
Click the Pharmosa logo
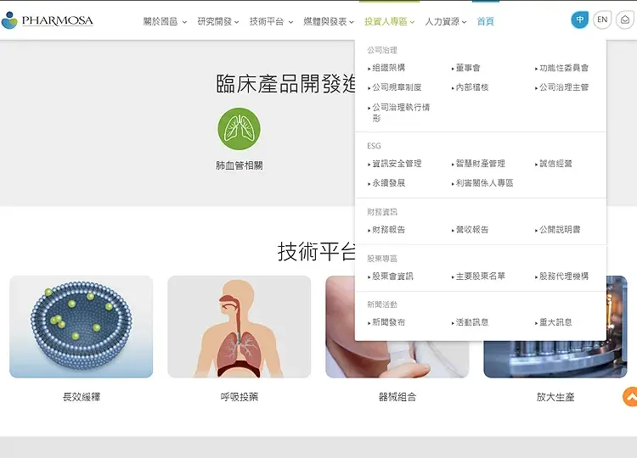coord(48,20)
